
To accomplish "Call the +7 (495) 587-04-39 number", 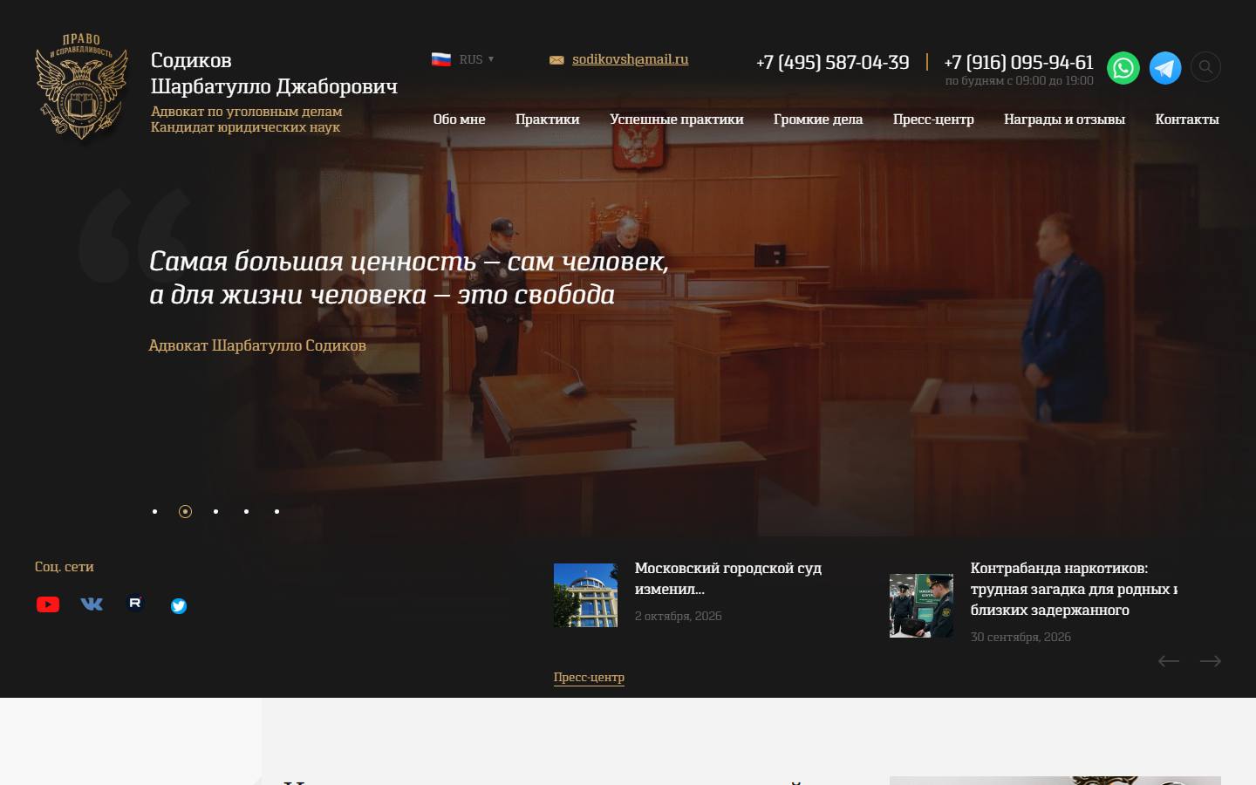I will click(x=832, y=62).
